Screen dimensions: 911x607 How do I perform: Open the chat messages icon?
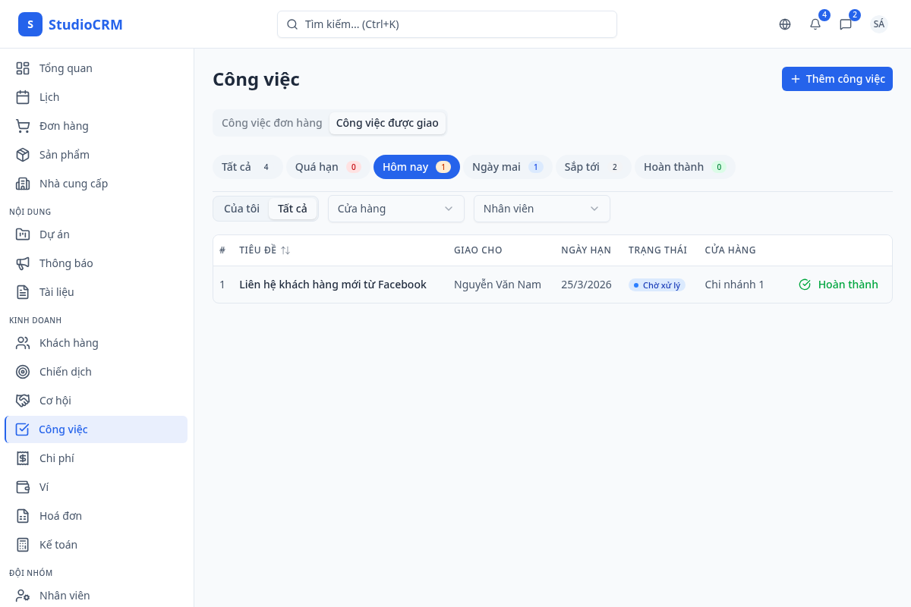click(x=846, y=24)
